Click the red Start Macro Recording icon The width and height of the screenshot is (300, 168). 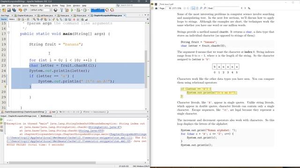coord(74,19)
